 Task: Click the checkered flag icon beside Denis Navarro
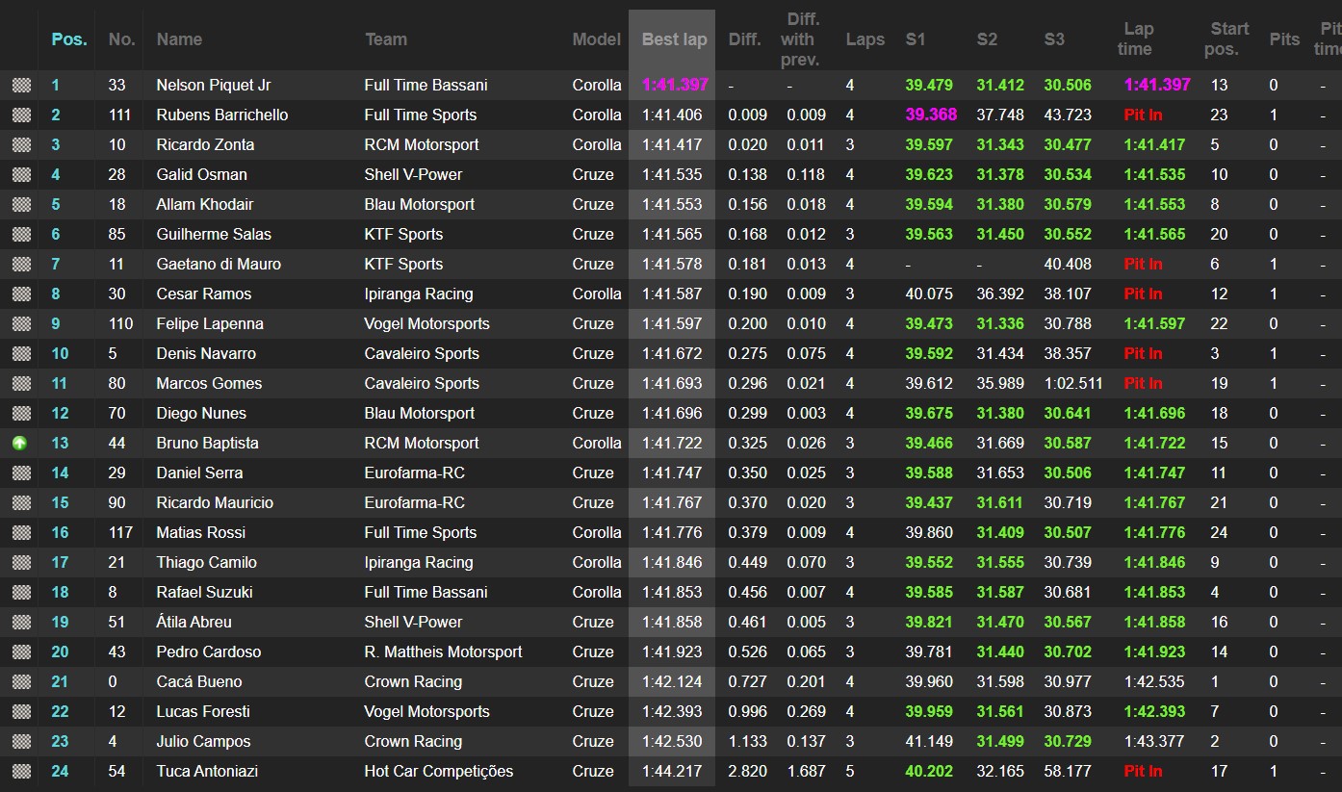pos(20,354)
